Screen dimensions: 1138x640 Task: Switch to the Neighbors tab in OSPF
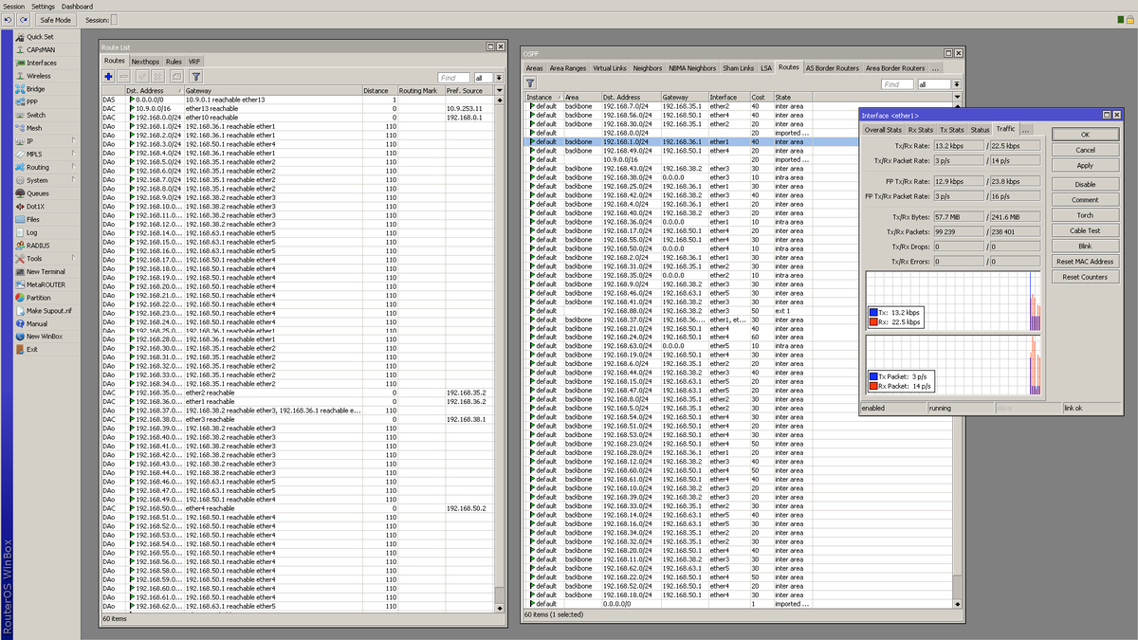click(x=648, y=68)
